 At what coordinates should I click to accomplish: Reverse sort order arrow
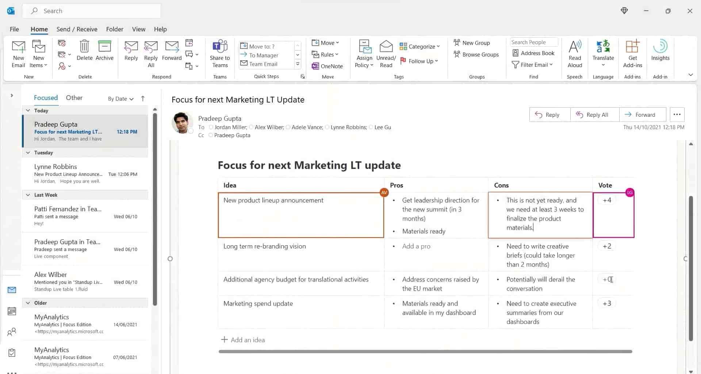point(143,98)
